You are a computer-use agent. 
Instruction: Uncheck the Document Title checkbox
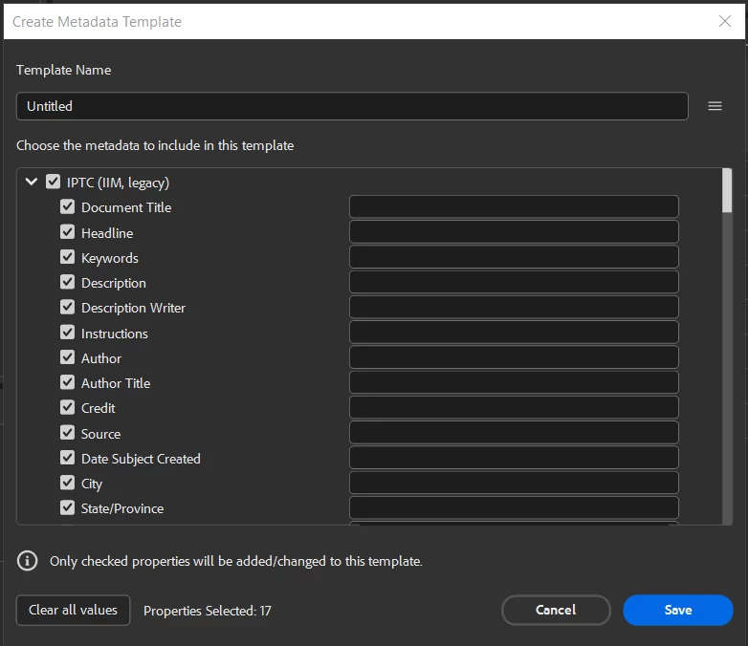coord(67,206)
